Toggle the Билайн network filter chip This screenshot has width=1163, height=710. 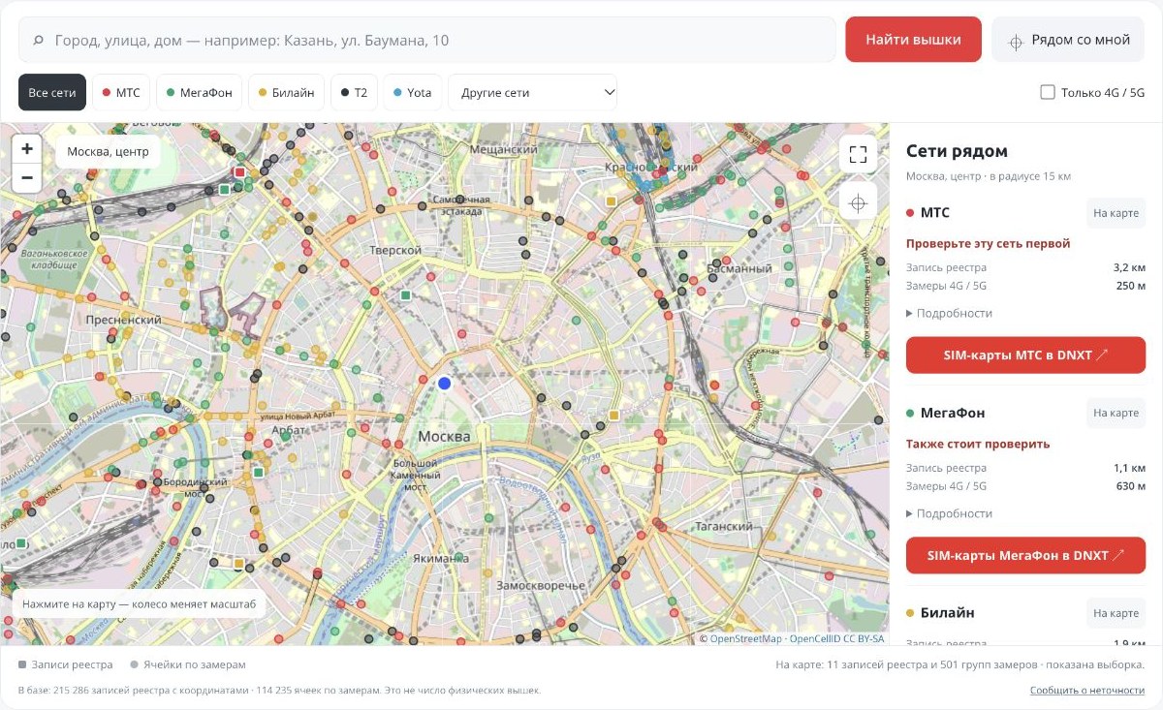click(287, 93)
